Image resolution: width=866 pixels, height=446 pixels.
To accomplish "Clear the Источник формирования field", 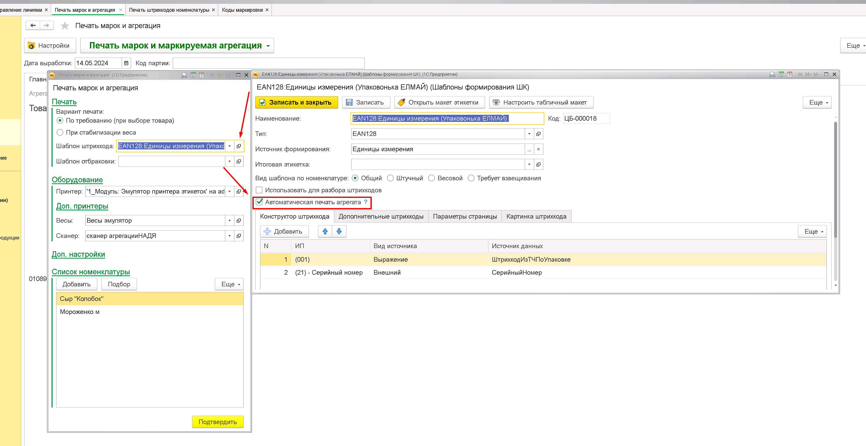I will tap(538, 149).
